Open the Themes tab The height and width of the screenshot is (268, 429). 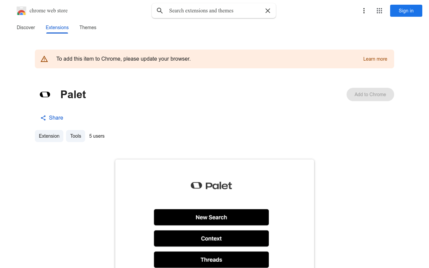(x=88, y=27)
